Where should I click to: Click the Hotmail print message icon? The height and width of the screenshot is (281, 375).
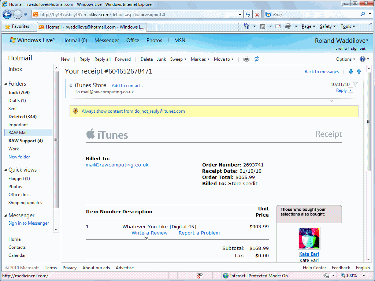(x=246, y=59)
